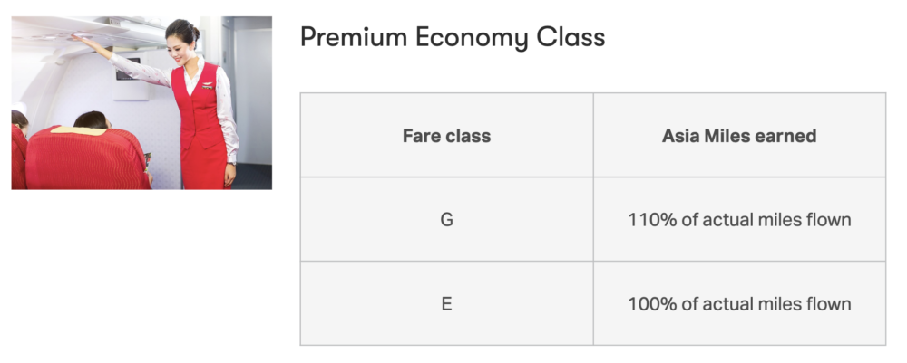The image size is (907, 363).
Task: Select the Fare class column header
Action: click(x=446, y=136)
